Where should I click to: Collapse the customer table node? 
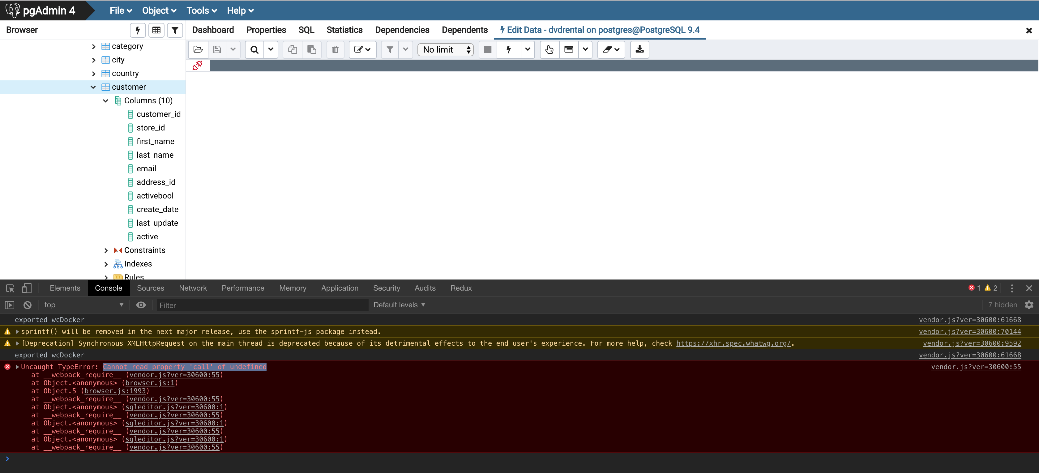[x=93, y=87]
